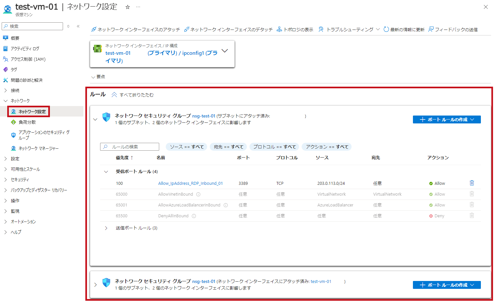The width and height of the screenshot is (494, 301).
Task: Expand バックアップとディザスター リカバリー in sidebar
Action: pyautogui.click(x=6, y=190)
